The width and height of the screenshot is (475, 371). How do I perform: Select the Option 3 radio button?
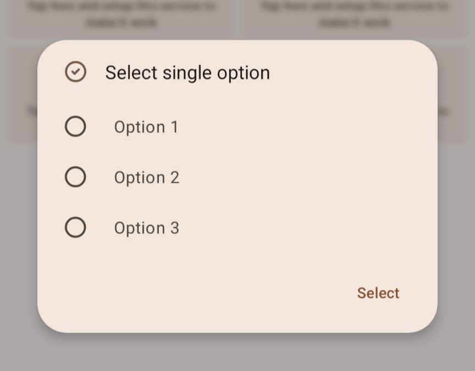coord(75,227)
